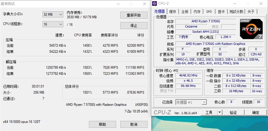This screenshot has height=131, width=268.
Task: Click the core voltage value 1.296 V
Action: tap(225, 37)
